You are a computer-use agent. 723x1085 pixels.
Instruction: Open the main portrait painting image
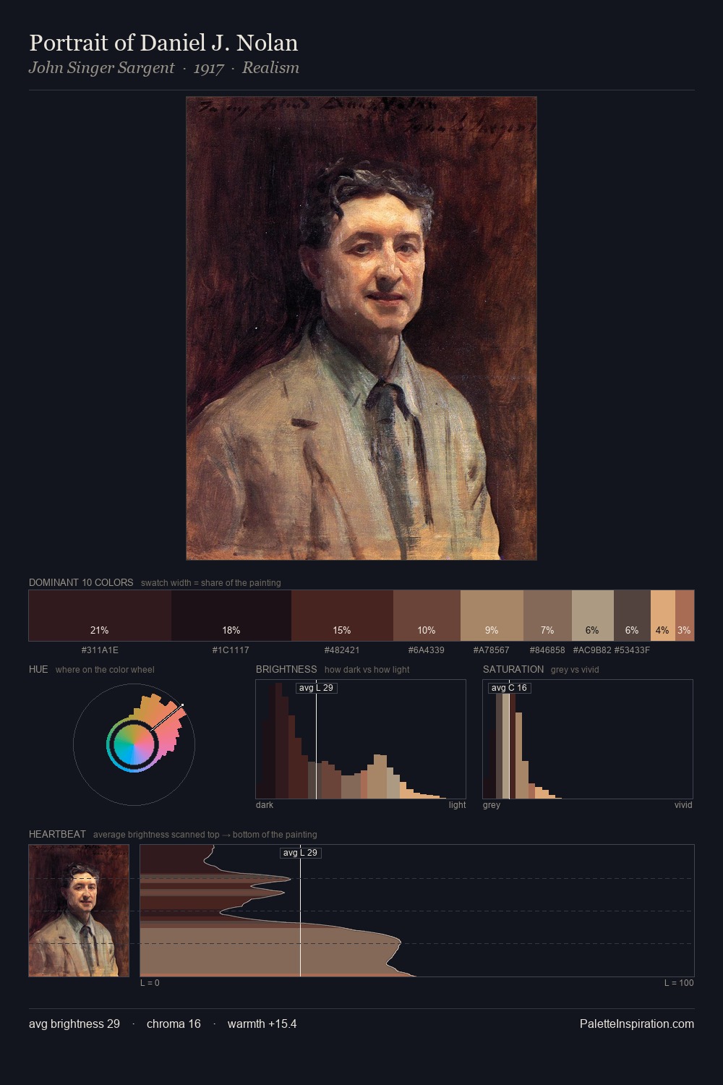coord(361,328)
